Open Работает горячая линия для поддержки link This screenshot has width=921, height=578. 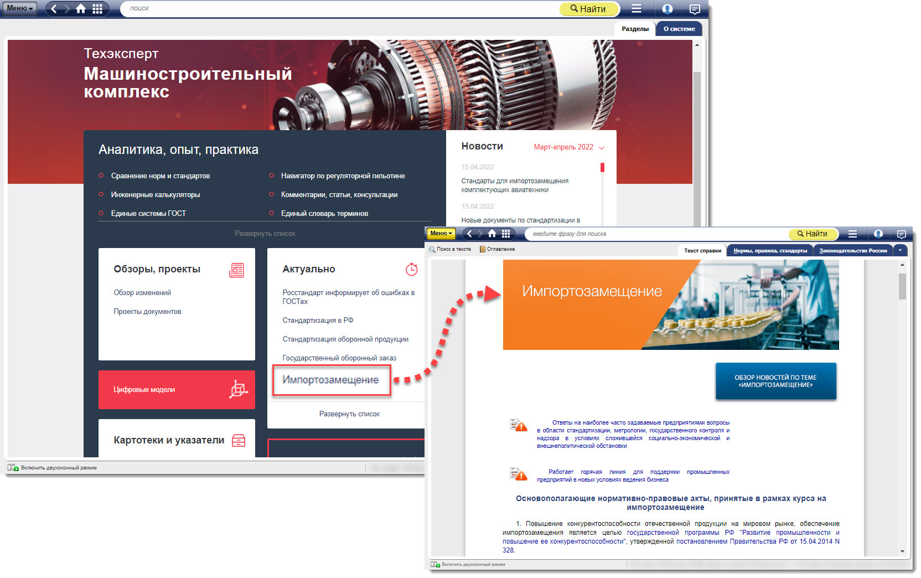(633, 476)
